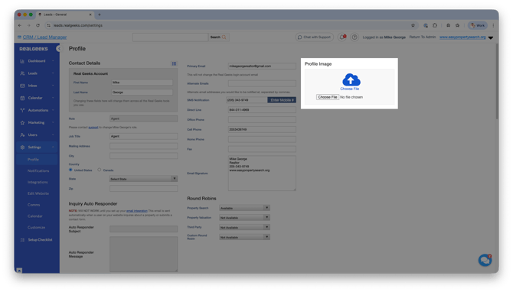Open the notifications bell icon
This screenshot has height=292, width=513.
click(342, 37)
